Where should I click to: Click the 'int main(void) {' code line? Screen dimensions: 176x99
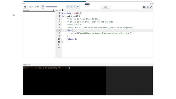[x=71, y=16]
